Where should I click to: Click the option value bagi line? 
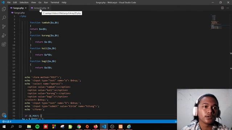point(47,97)
